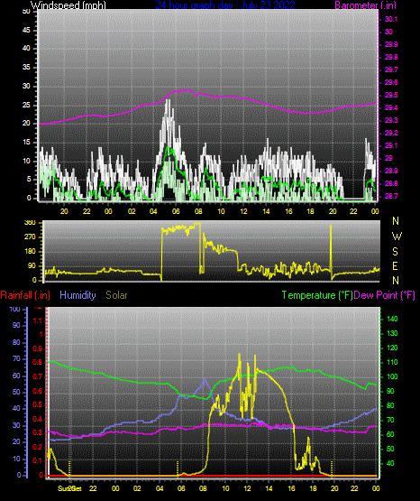Click the W wind direction label
This screenshot has width=420, height=501.
(397, 237)
